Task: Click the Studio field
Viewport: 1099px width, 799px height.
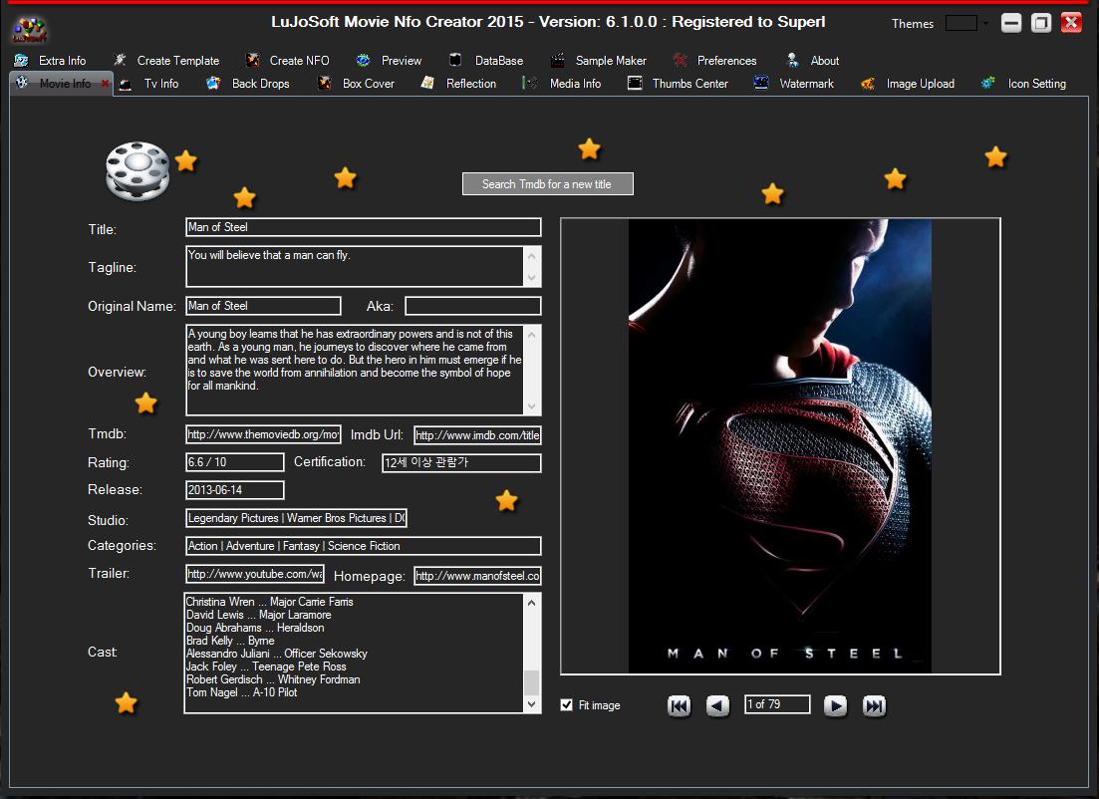Action: 297,518
